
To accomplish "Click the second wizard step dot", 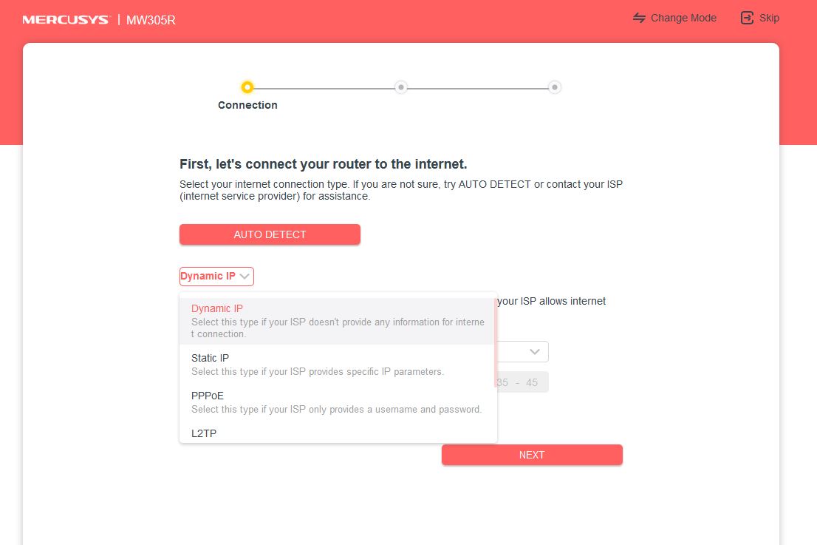I will tap(400, 87).
